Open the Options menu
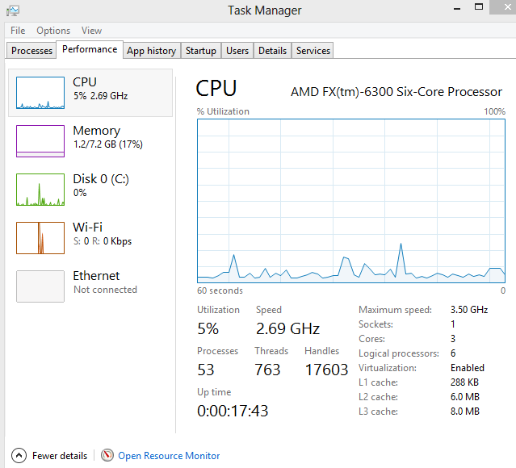The height and width of the screenshot is (468, 516). [53, 31]
